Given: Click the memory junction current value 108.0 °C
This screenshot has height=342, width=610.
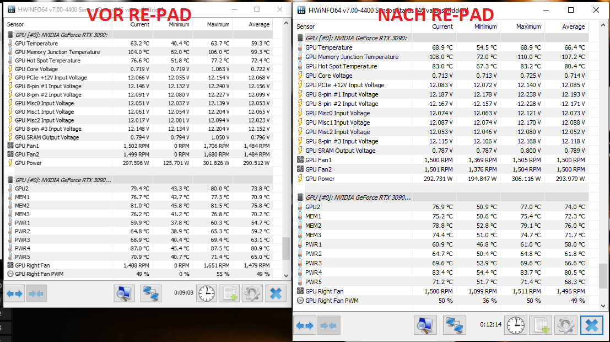Looking at the screenshot, I should pos(441,57).
